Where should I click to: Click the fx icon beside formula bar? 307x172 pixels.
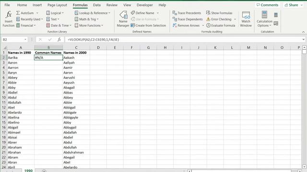click(x=59, y=40)
